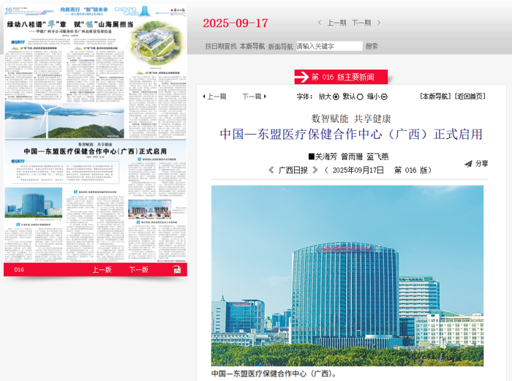
Task: Go to previous page with 上一版
Action: point(102,270)
